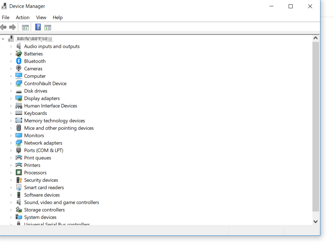Click the Bluetooth category icon

19,61
